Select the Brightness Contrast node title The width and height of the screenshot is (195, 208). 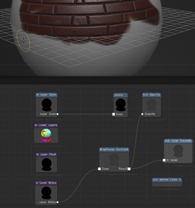click(114, 149)
